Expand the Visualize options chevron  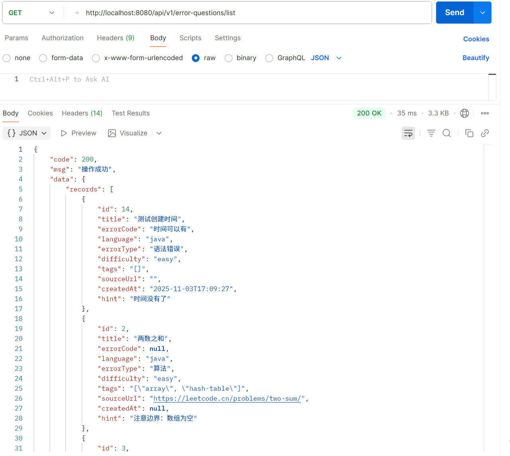(x=159, y=133)
